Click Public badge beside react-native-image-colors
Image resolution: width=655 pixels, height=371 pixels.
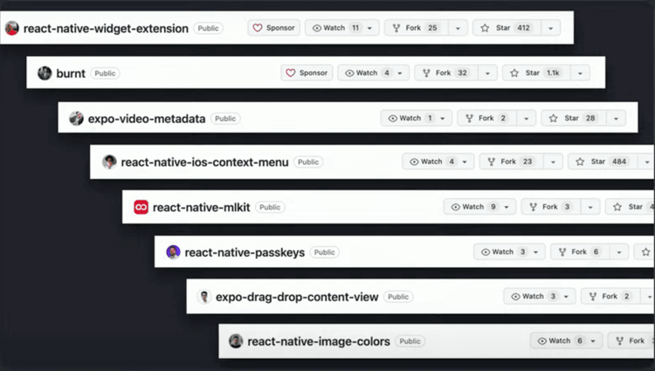[x=410, y=341]
